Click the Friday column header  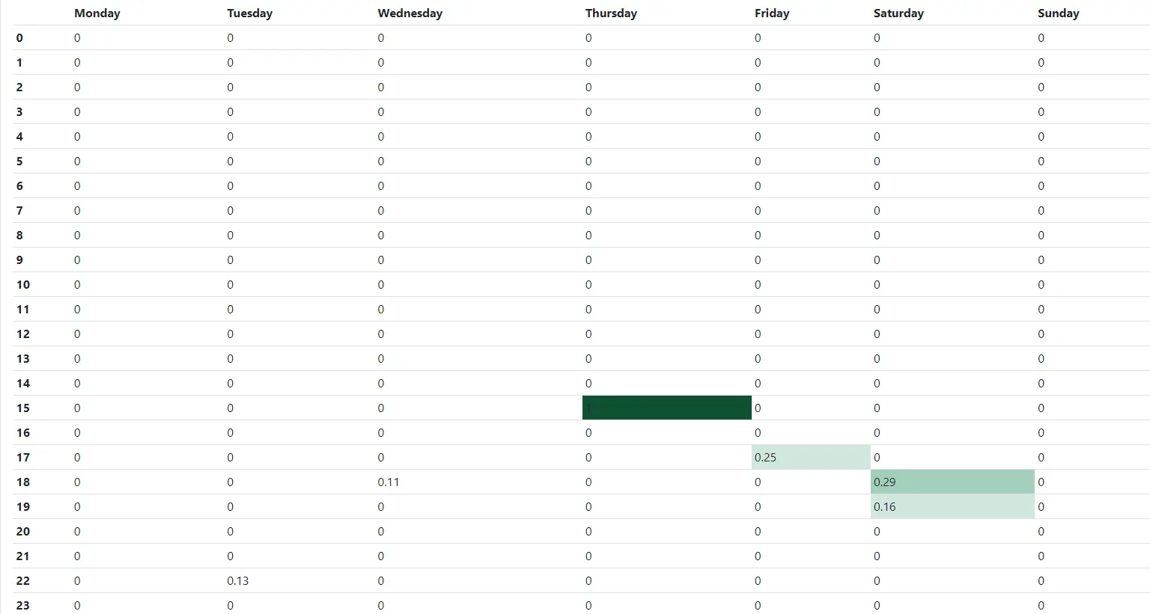tap(771, 13)
